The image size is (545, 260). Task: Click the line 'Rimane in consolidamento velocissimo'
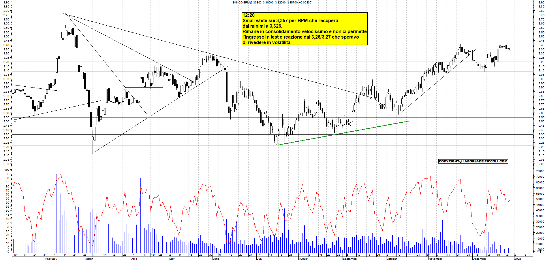(x=305, y=31)
